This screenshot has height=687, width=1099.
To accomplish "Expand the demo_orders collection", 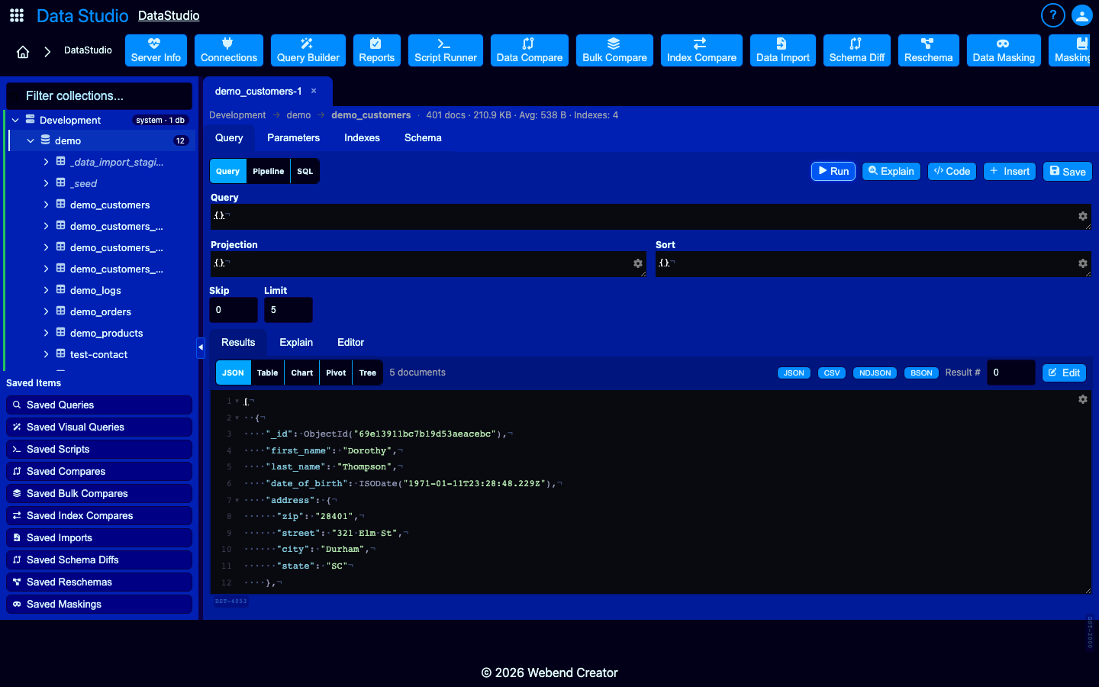I will [46, 311].
